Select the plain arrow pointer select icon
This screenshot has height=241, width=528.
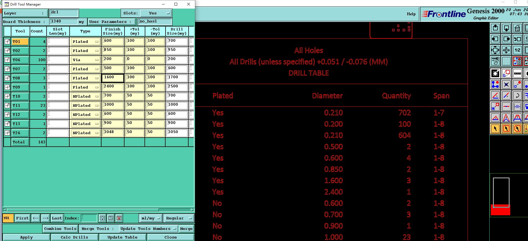pos(495,129)
